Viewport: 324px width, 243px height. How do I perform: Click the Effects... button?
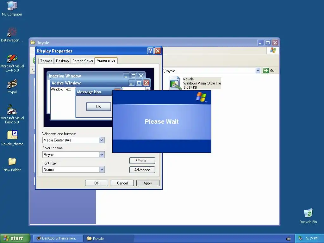[x=142, y=160]
